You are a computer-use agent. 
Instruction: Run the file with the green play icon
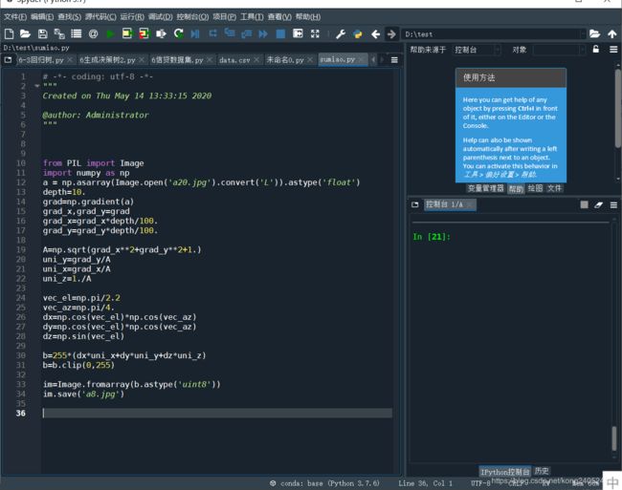click(x=110, y=34)
